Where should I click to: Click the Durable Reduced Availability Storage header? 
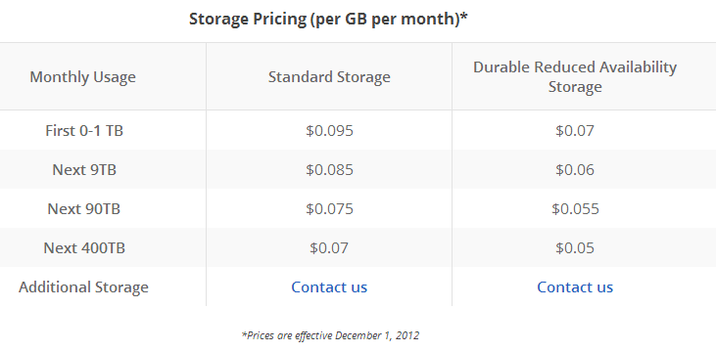coord(574,76)
